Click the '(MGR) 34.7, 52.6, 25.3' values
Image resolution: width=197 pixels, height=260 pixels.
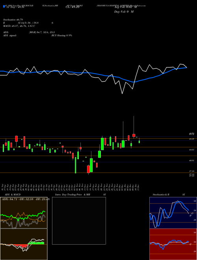tap(42, 32)
